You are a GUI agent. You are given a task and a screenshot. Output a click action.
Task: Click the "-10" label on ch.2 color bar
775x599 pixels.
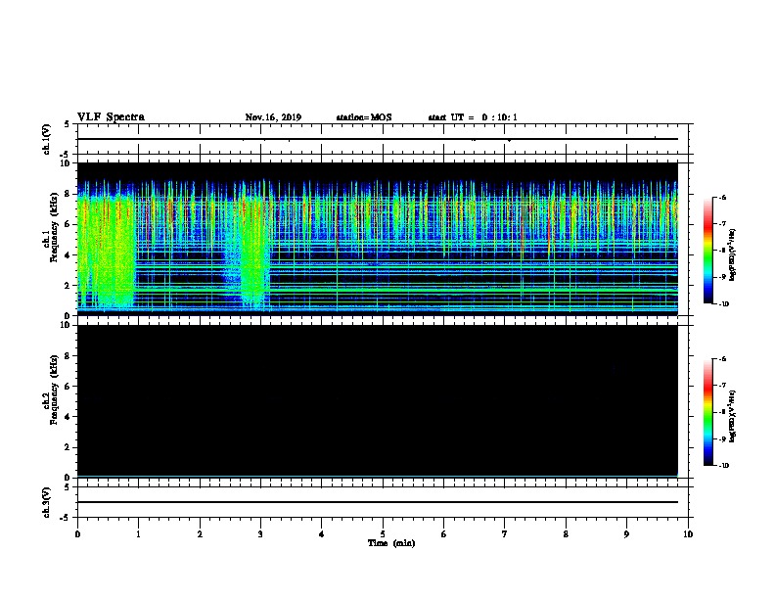tap(723, 466)
